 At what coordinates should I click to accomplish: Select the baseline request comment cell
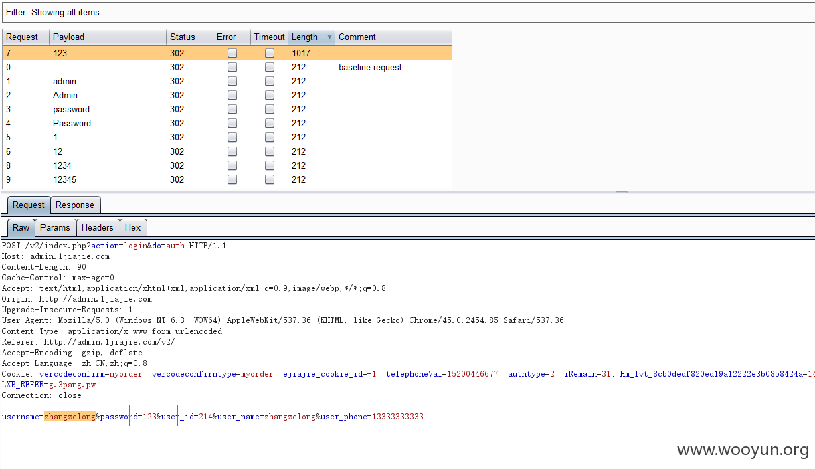(x=393, y=67)
